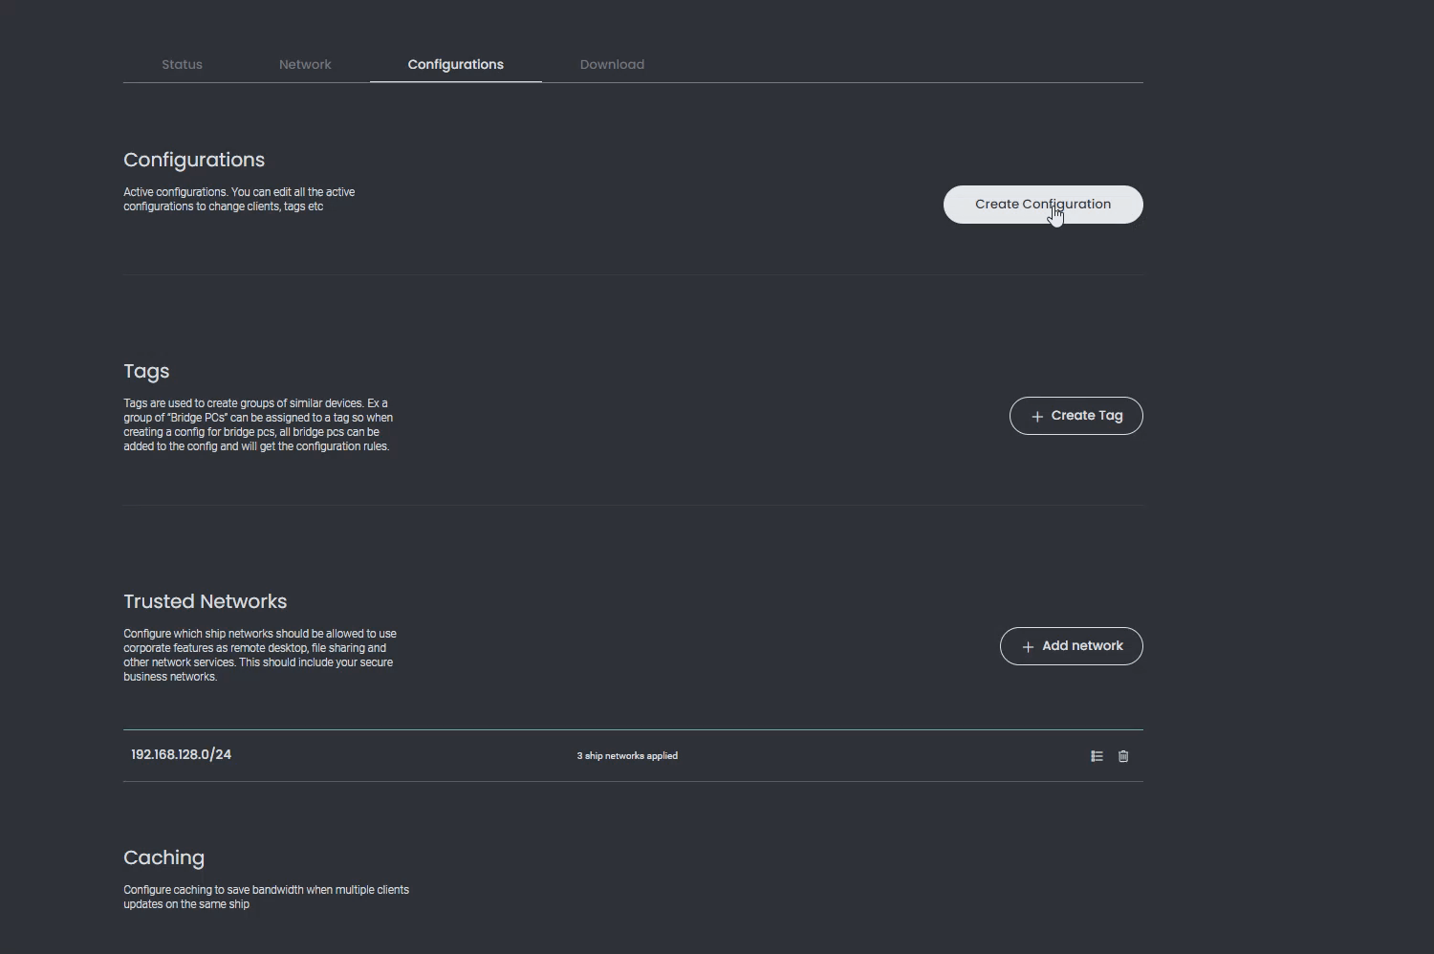Click the trusted networks description text

click(259, 655)
